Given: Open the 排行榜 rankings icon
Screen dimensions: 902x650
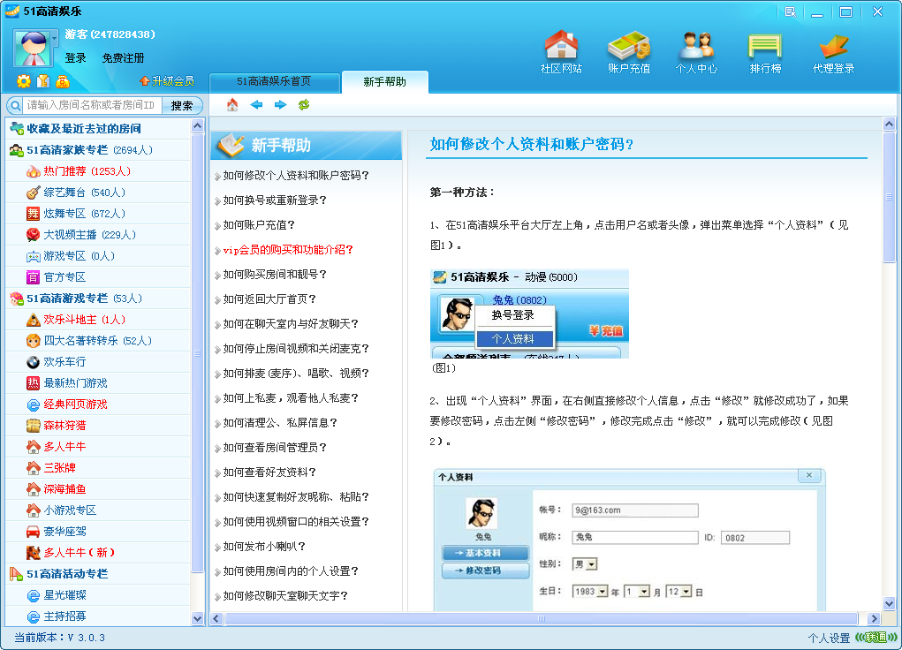Looking at the screenshot, I should pyautogui.click(x=764, y=51).
